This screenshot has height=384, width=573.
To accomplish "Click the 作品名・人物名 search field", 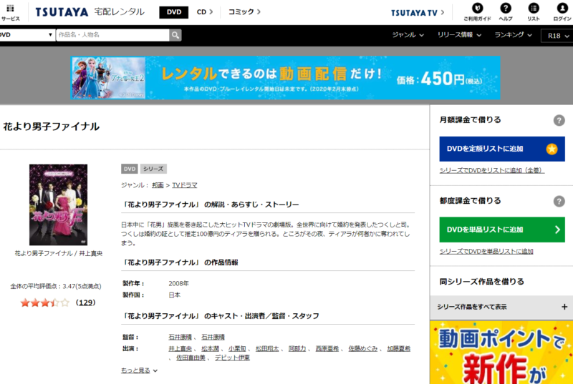I will coord(112,35).
